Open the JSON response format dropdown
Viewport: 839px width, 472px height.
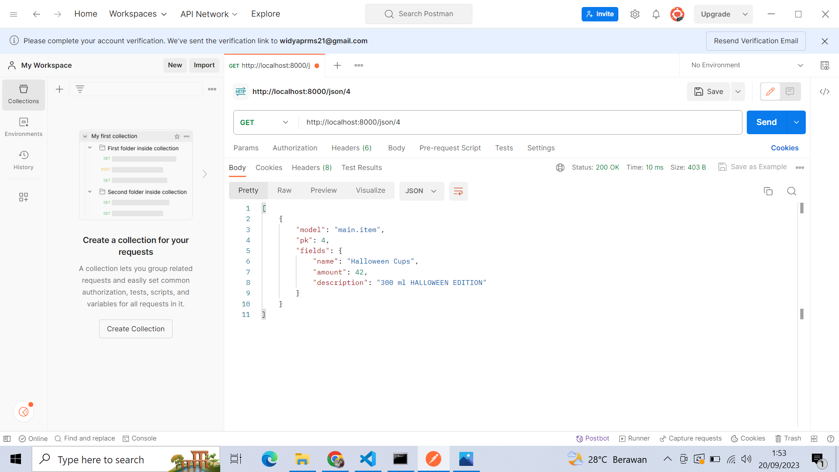tap(421, 191)
